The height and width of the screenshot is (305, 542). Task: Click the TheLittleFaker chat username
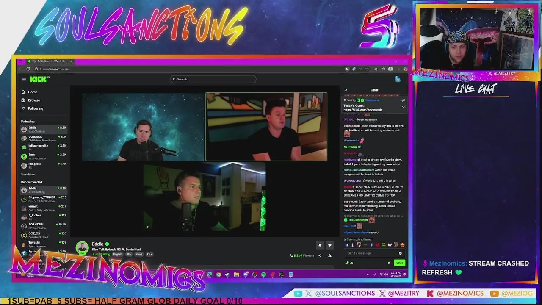point(358,220)
